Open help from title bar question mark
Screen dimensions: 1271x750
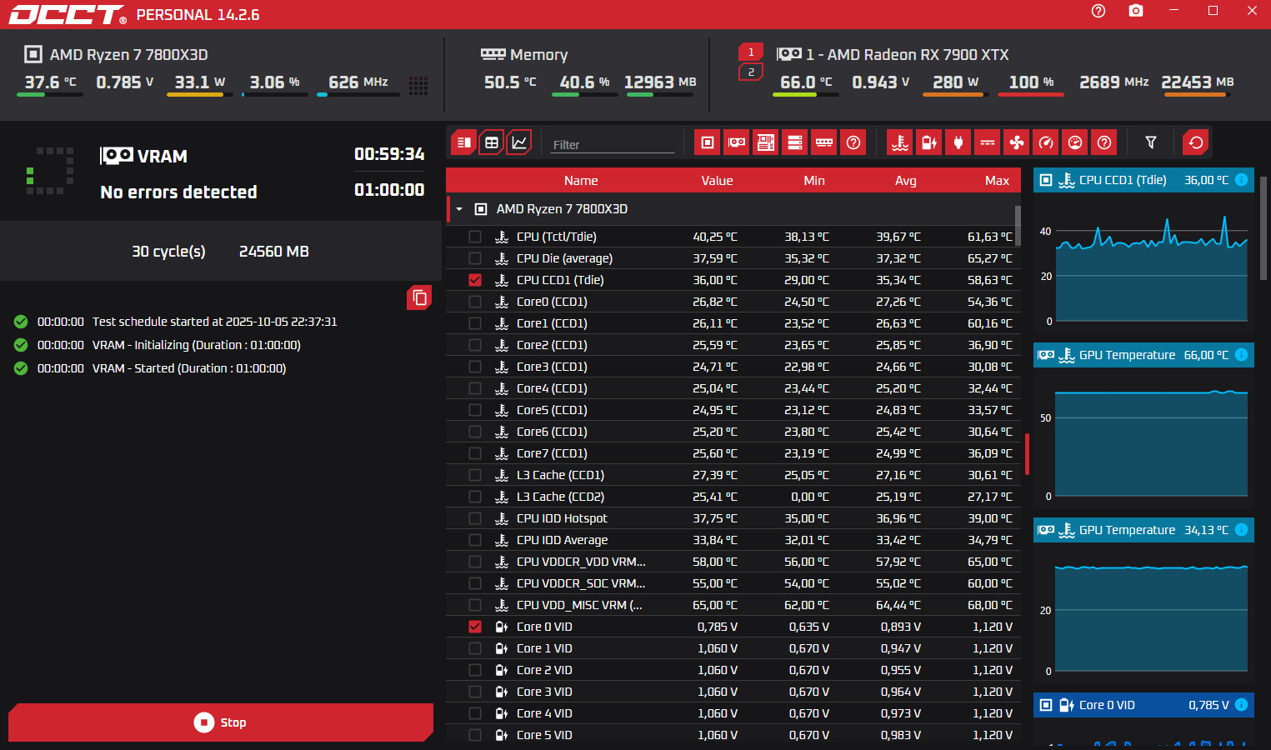click(1098, 11)
